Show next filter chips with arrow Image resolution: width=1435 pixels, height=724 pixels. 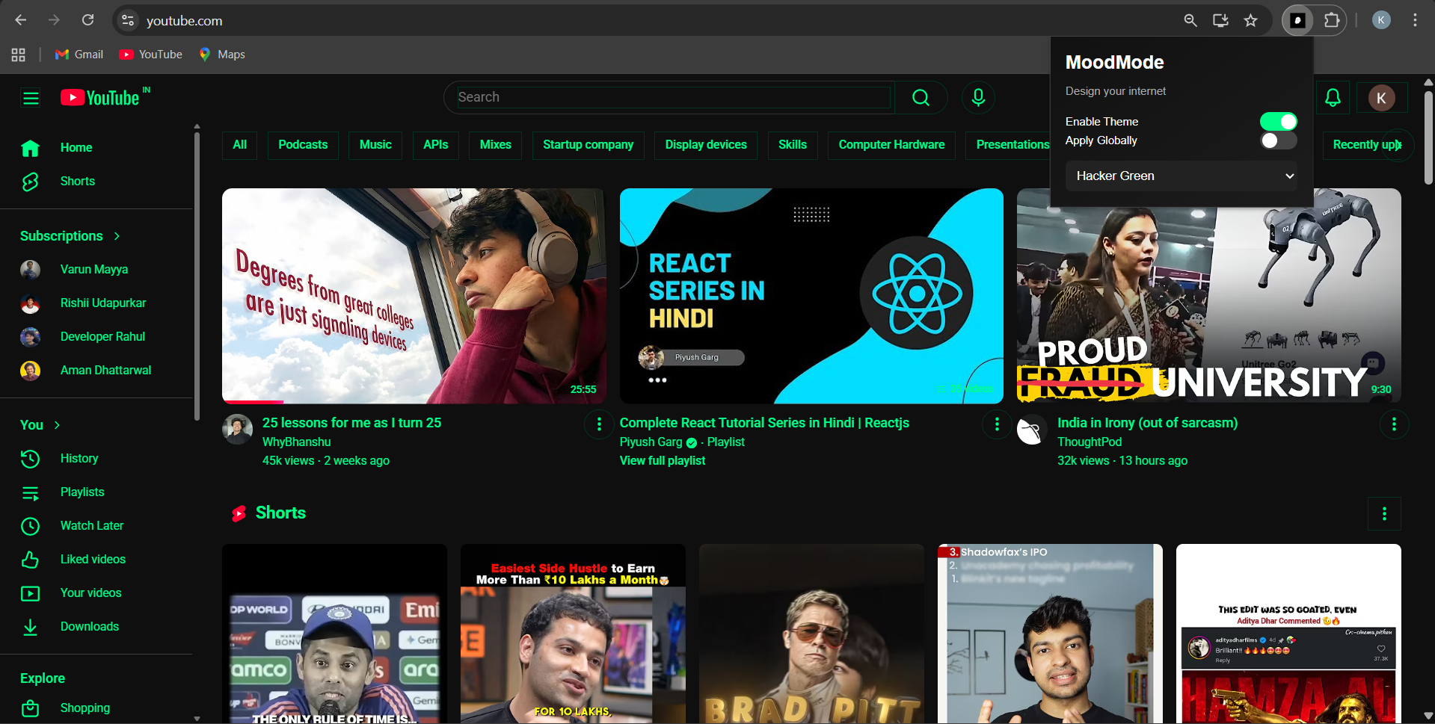click(x=1398, y=145)
